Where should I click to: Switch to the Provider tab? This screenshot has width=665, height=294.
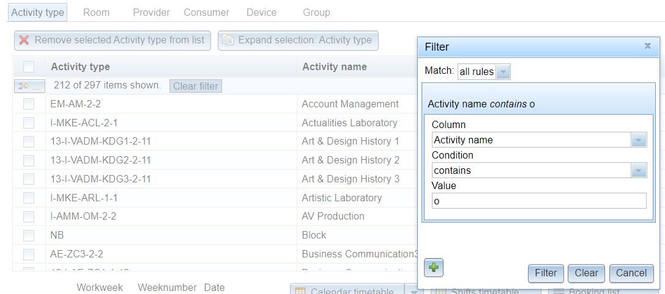151,13
